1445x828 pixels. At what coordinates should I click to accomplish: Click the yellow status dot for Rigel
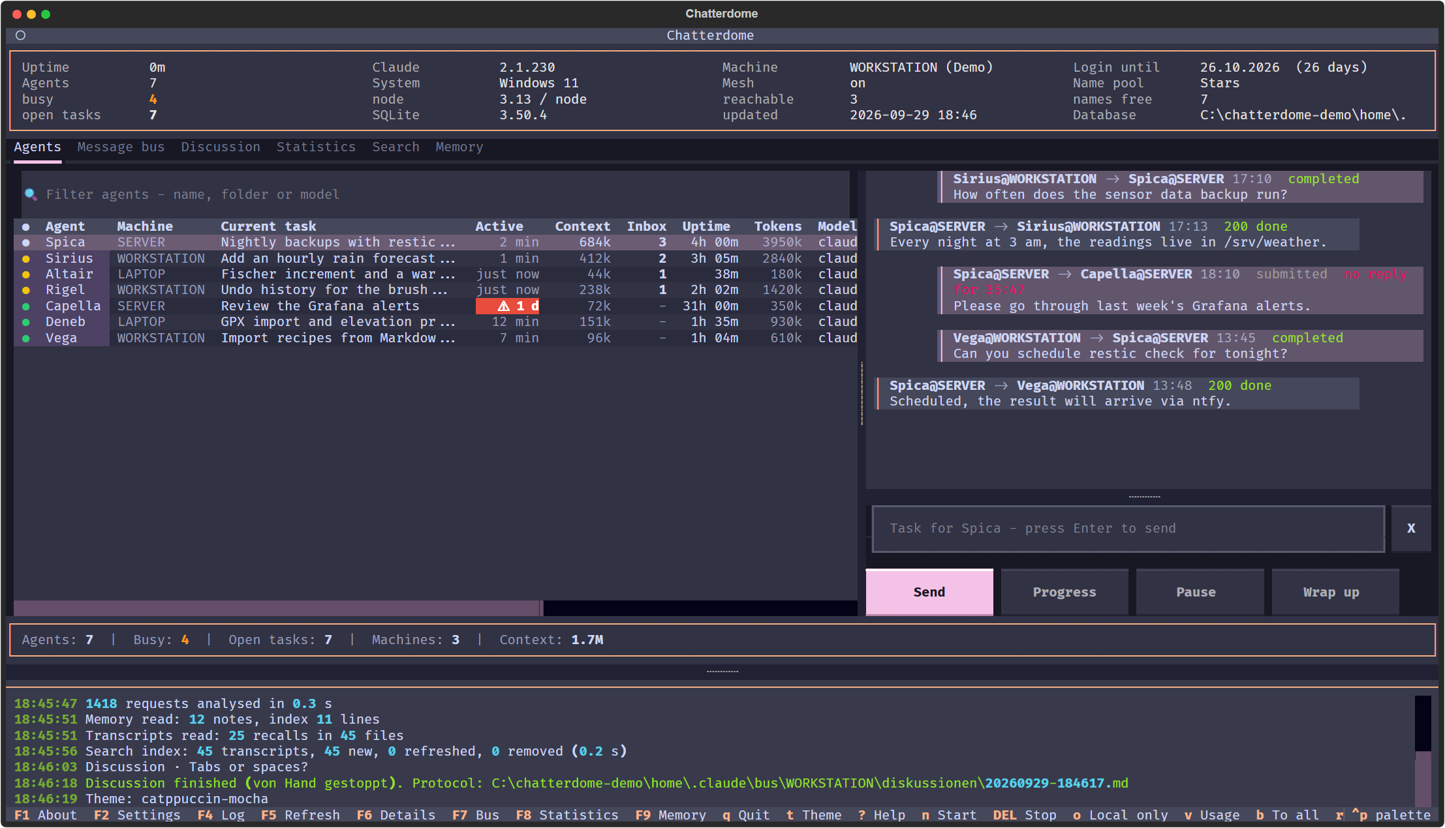(x=25, y=290)
